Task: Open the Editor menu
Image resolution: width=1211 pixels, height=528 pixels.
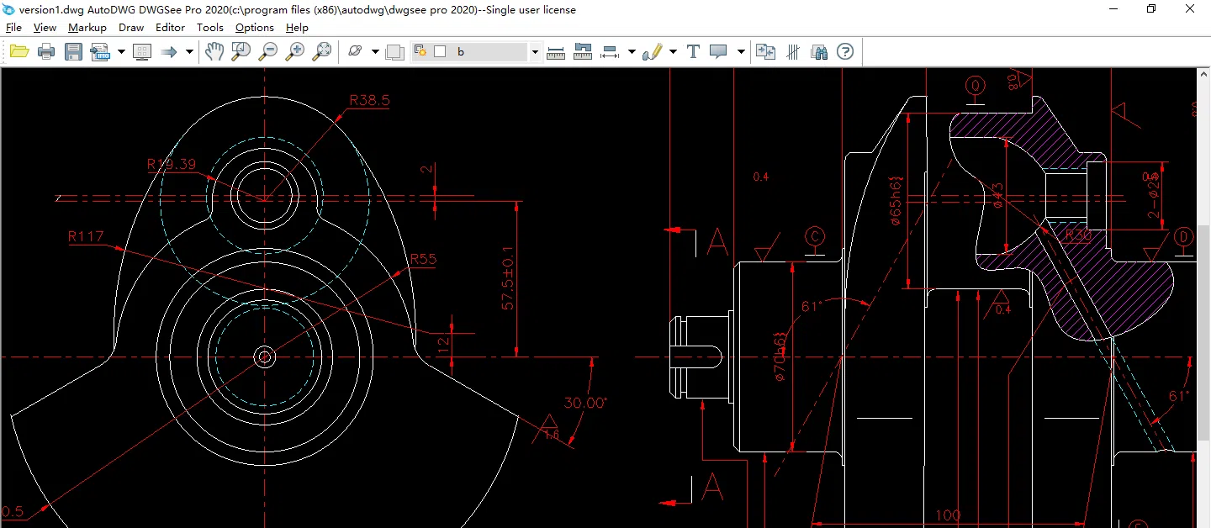Action: pyautogui.click(x=170, y=27)
